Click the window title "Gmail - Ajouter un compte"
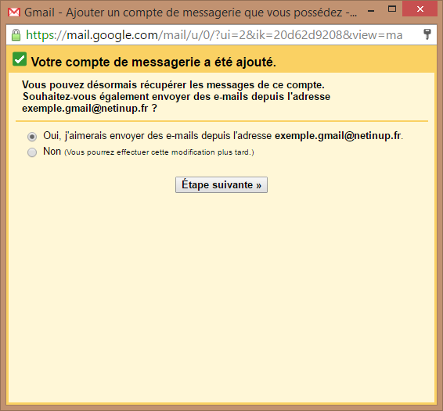Screen dimensions: 443x411 pos(190,13)
